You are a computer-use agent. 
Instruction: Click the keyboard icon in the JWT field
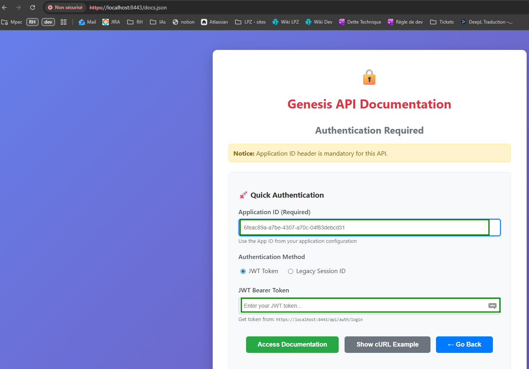pyautogui.click(x=492, y=305)
